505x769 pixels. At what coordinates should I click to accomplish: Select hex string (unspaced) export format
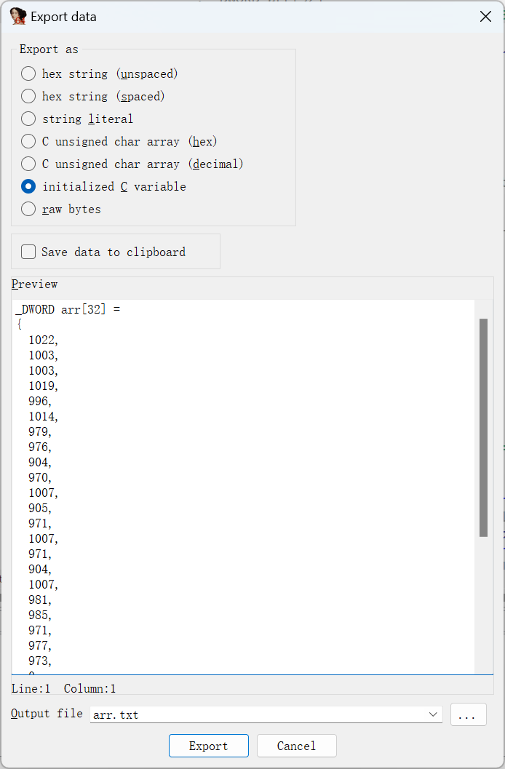(28, 73)
